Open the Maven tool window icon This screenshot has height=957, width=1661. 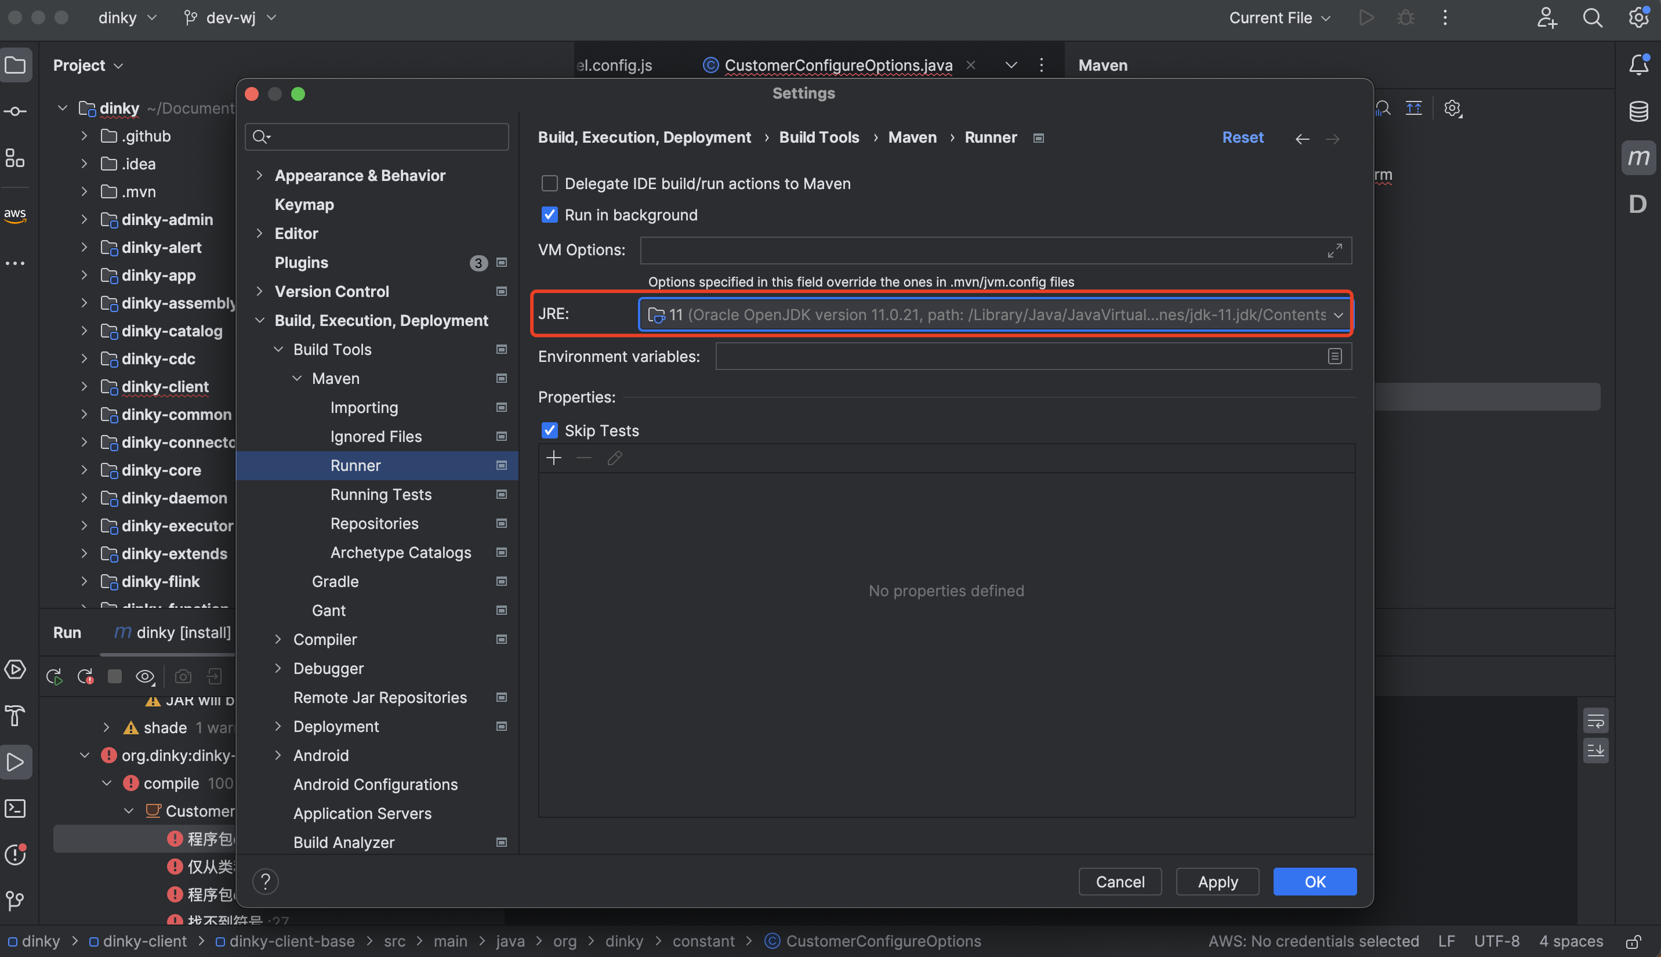point(1637,158)
